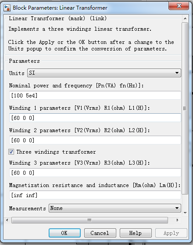193x245 pixels.
Task: Uncheck Three windings transformer checkbox
Action: tap(11, 152)
